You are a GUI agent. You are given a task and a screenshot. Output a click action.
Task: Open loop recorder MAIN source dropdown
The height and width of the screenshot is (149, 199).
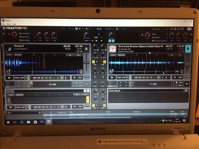point(87,41)
